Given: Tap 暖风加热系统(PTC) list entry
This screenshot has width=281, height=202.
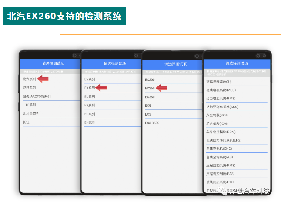Looking at the screenshot, I should pos(237,182).
